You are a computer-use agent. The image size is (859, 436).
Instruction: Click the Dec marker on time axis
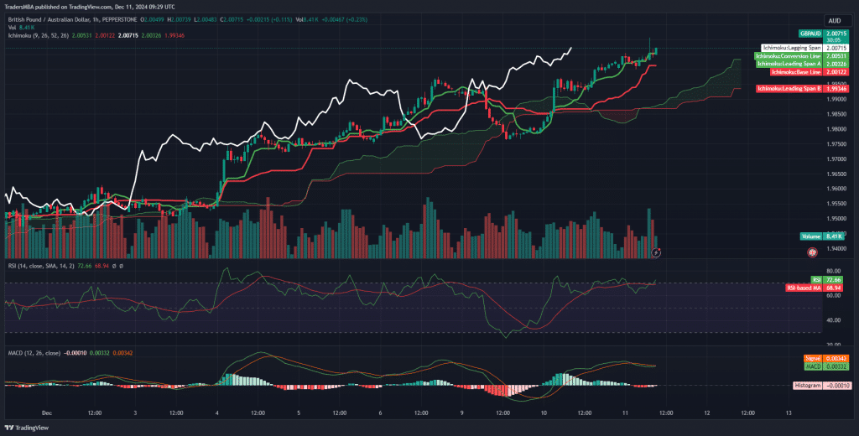click(46, 413)
